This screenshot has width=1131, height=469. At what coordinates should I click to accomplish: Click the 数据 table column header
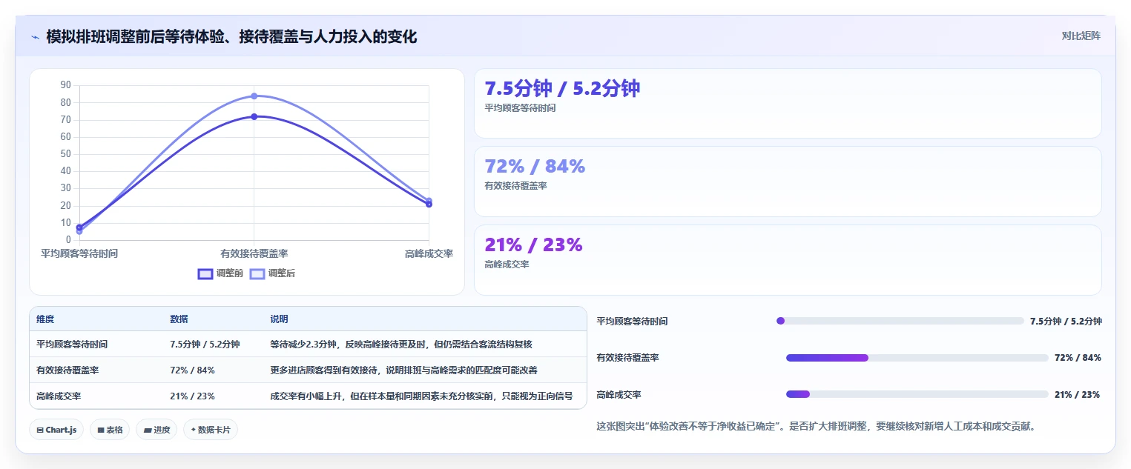pyautogui.click(x=179, y=319)
